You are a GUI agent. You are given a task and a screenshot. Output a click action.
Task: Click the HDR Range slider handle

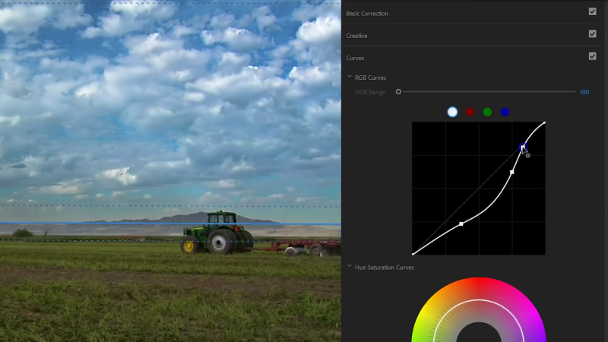398,92
